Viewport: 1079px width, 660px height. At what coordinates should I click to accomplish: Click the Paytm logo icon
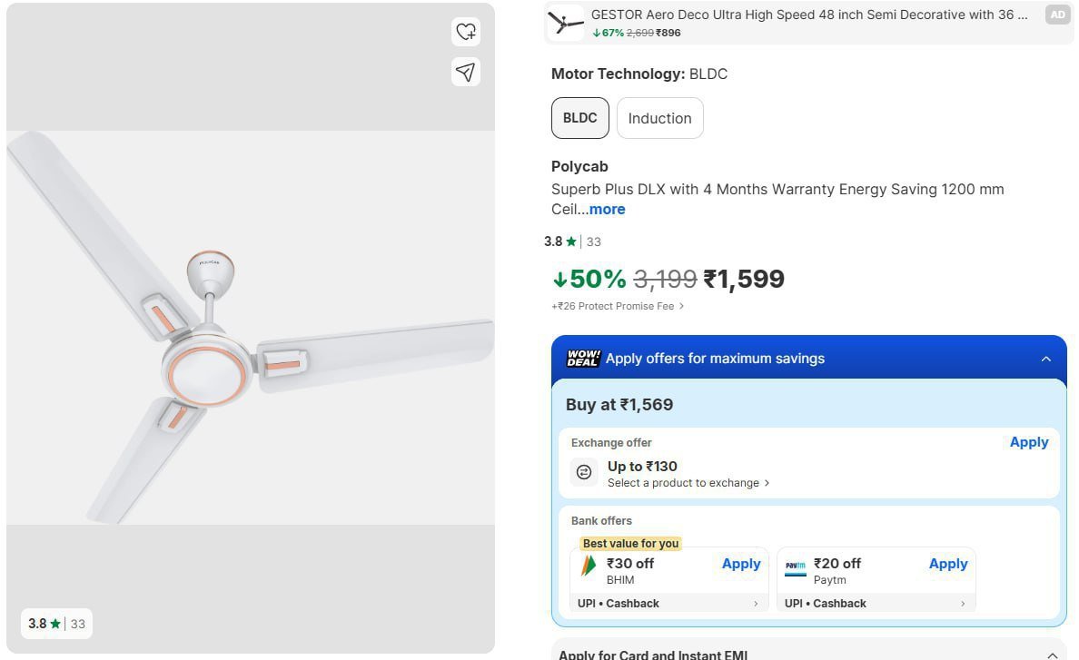click(796, 566)
